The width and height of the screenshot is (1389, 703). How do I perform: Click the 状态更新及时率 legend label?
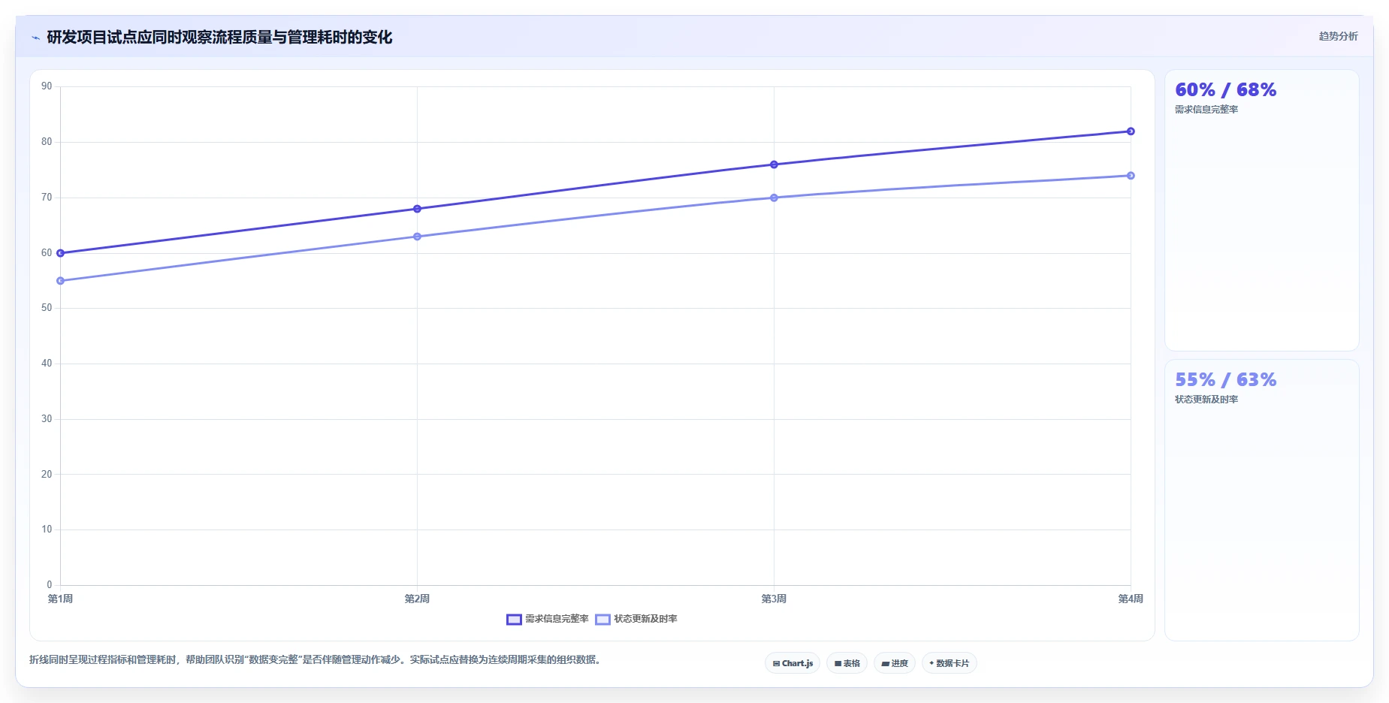coord(645,619)
